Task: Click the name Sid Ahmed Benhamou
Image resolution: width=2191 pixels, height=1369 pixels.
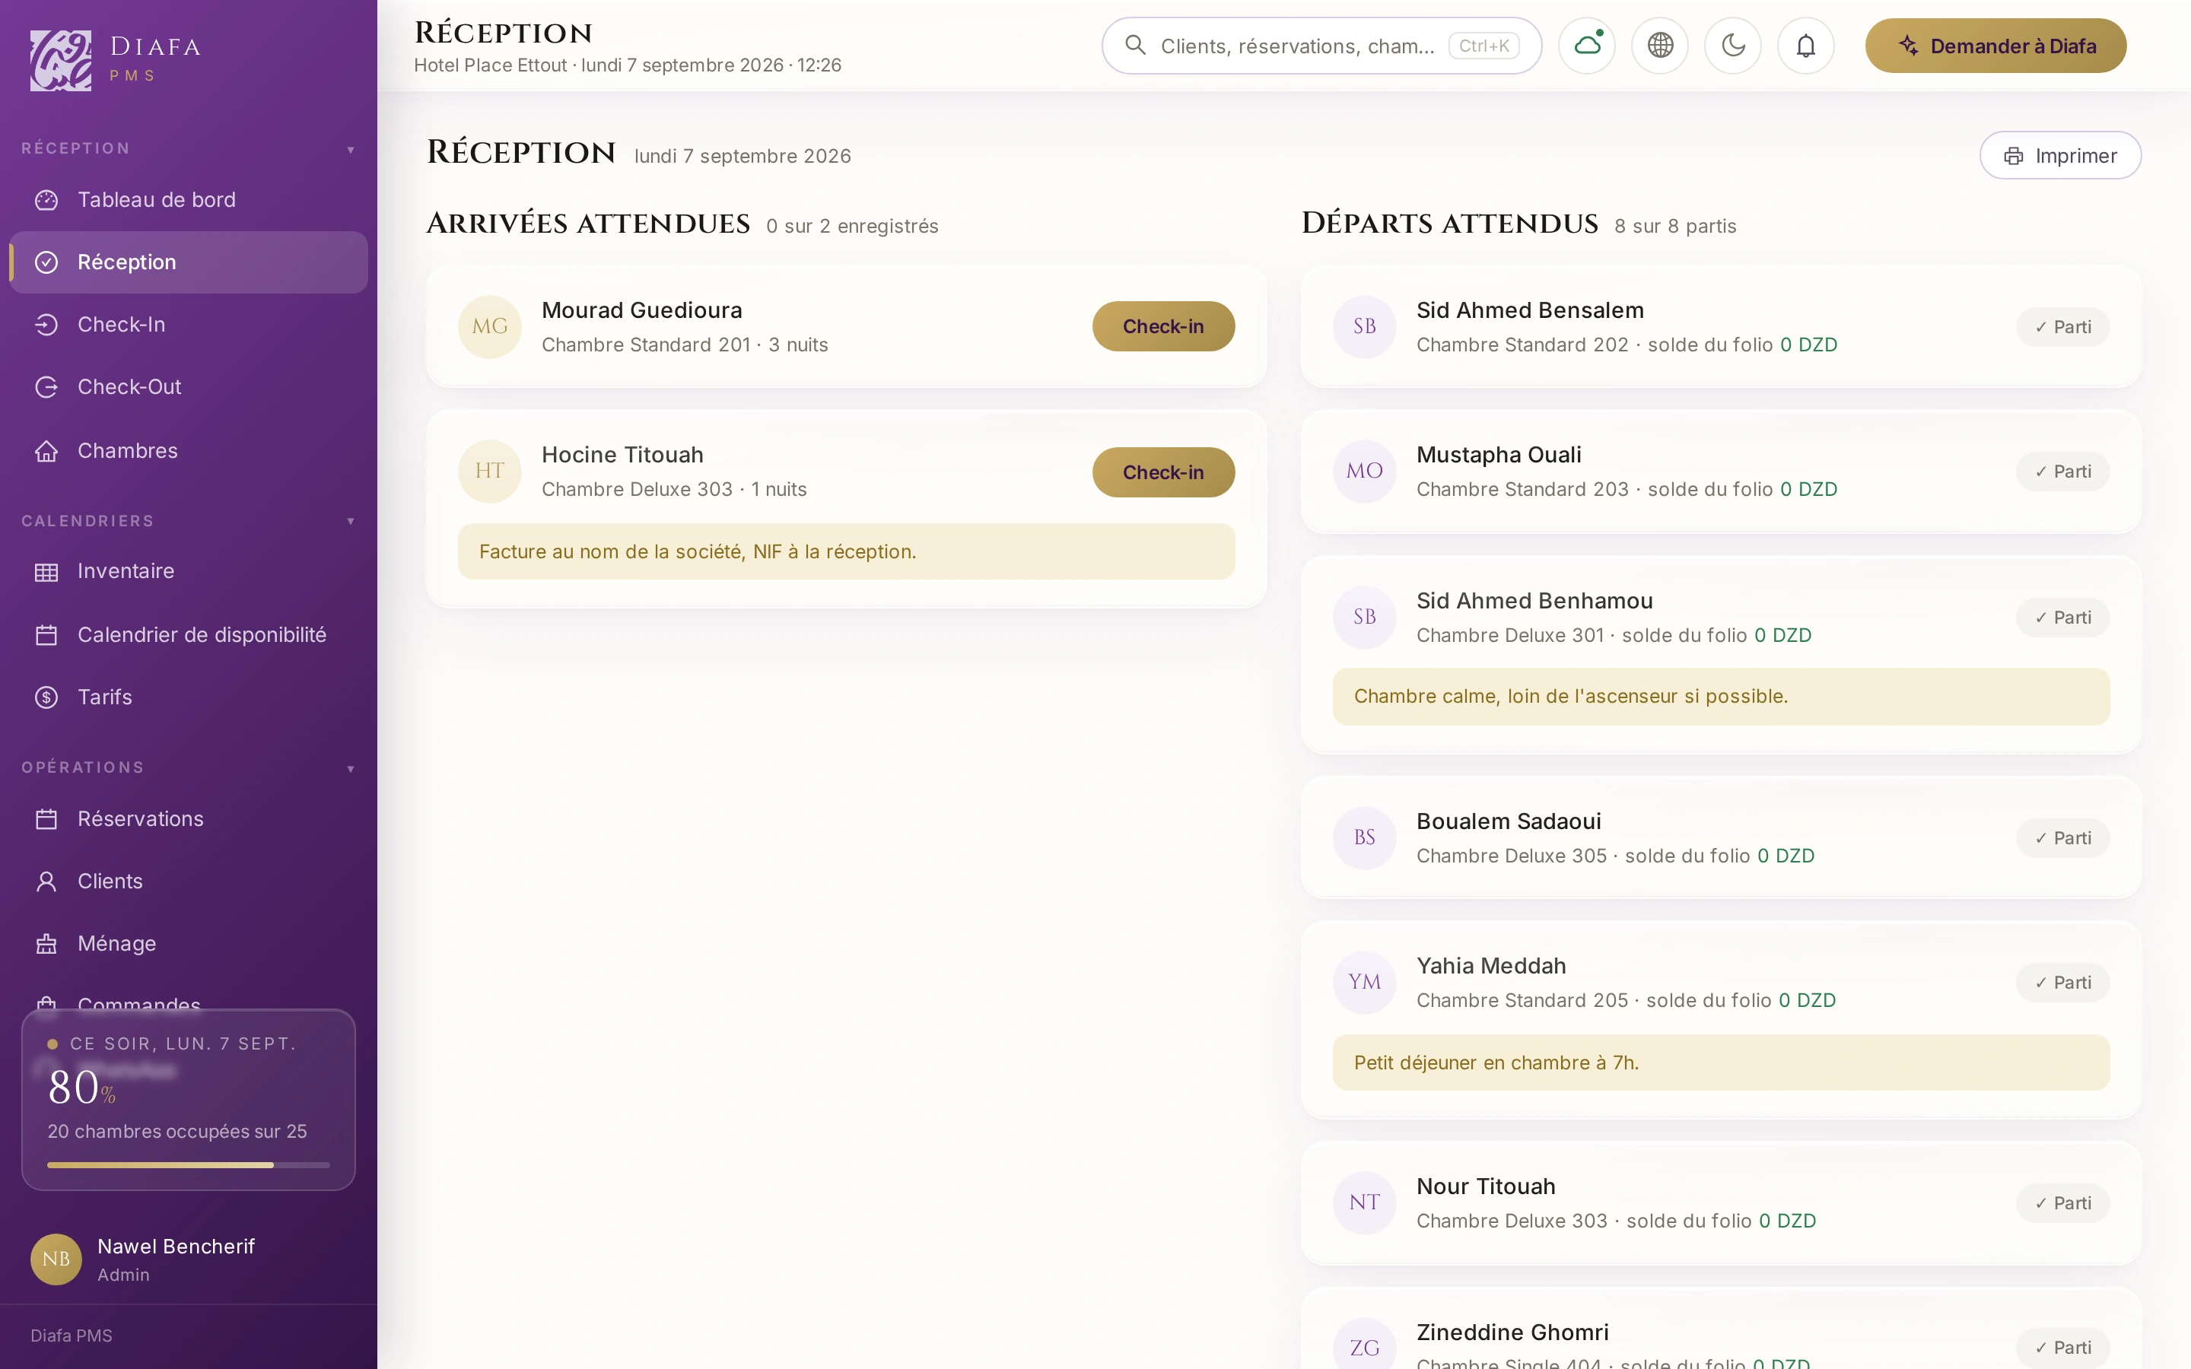Action: 1534,601
